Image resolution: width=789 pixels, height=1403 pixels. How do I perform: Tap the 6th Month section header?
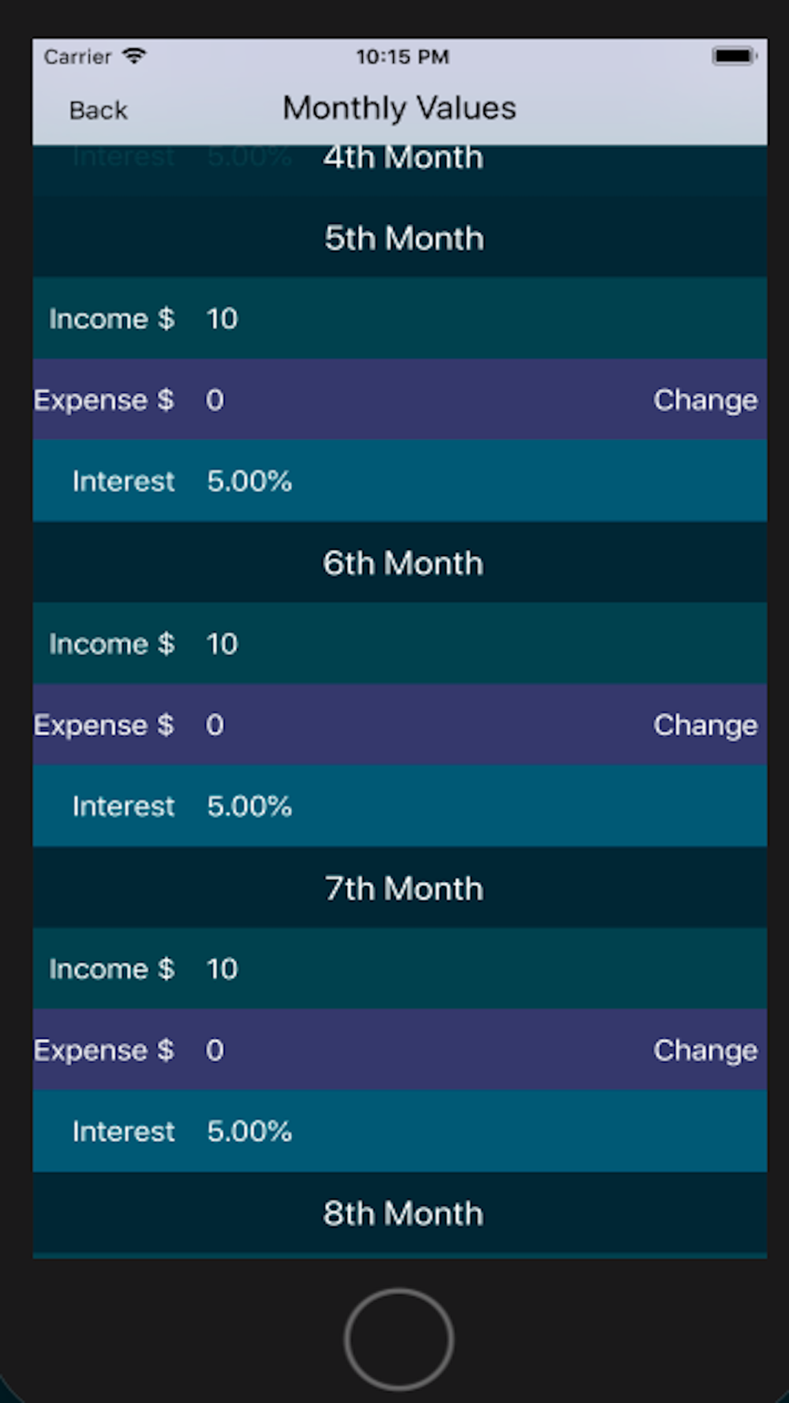403,563
